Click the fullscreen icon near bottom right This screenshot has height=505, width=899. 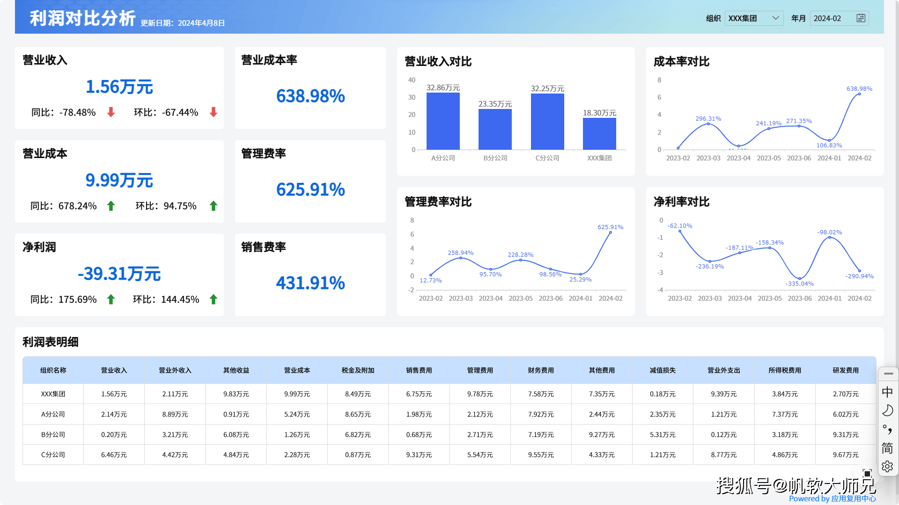click(867, 473)
